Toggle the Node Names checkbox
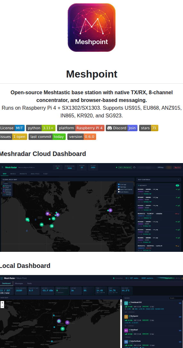This screenshot has height=348, width=183. coord(119,192)
